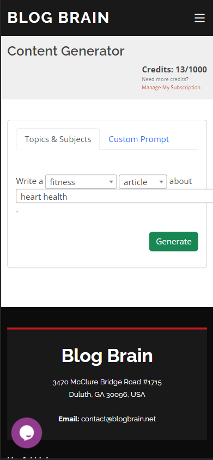Viewport: 213px width, 460px height.
Task: Click the 3470 McClure Bridge Road address
Action: (107, 382)
